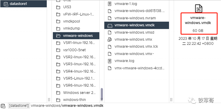Select the vmware-windows.nvram file
Viewport: 221px width, 110px height.
point(137,18)
